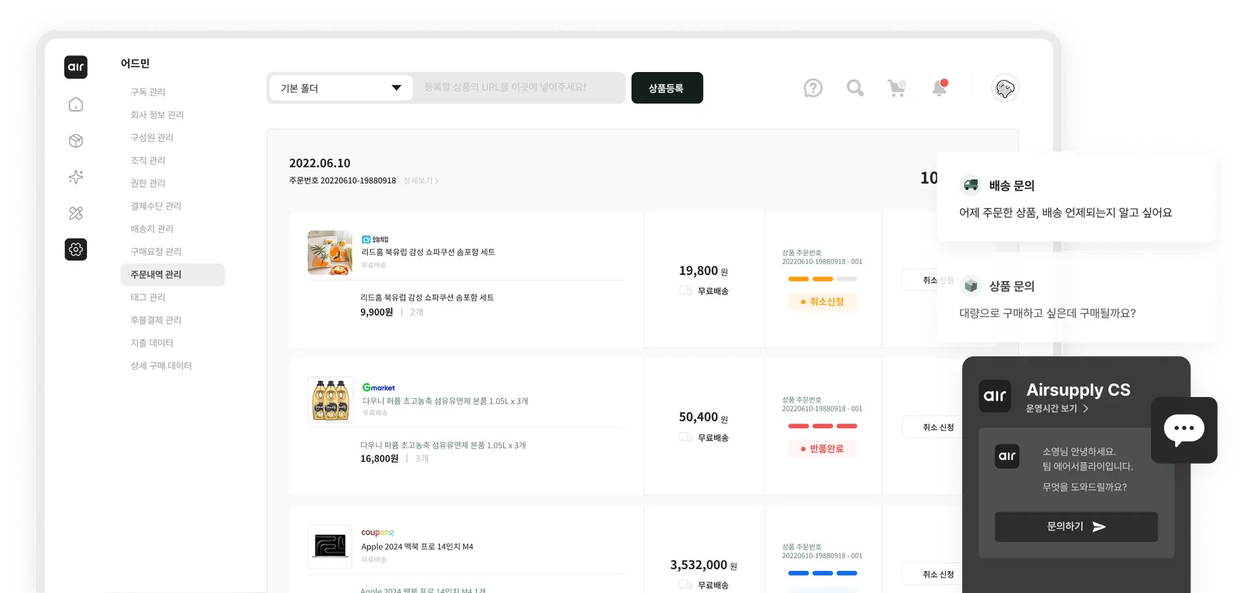1246x593 pixels.
Task: Open the home icon in sidebar
Action: point(76,104)
